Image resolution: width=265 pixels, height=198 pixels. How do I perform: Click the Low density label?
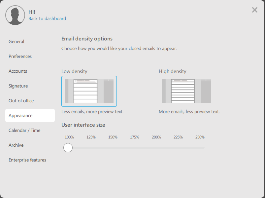(74, 71)
